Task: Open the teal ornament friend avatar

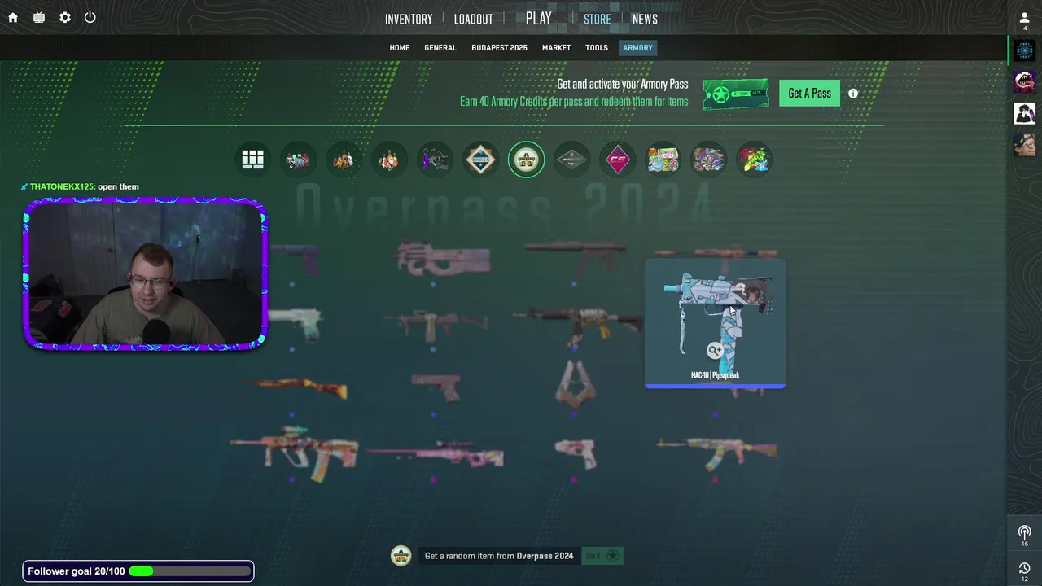Action: click(1025, 50)
